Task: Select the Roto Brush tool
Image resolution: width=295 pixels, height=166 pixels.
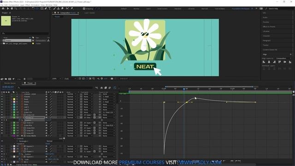Action: pos(67,8)
